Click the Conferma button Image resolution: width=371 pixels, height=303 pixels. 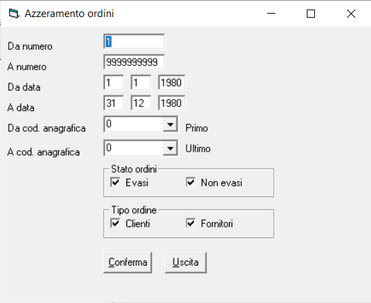point(128,262)
